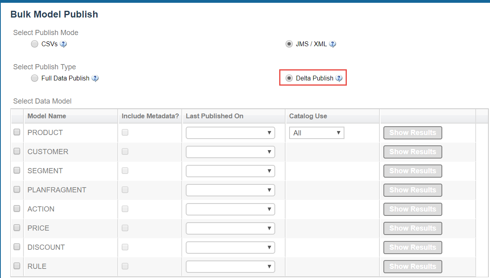Select the Delta Publish radio button
The height and width of the screenshot is (278, 490).
289,78
